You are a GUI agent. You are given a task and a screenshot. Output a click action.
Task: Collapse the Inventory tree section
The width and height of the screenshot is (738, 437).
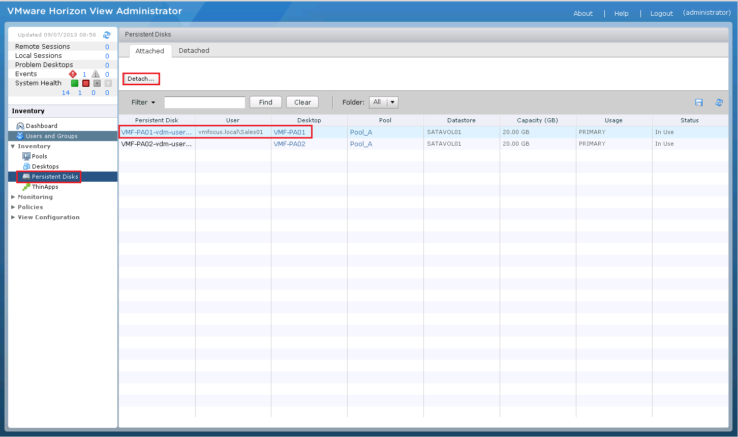tap(13, 146)
